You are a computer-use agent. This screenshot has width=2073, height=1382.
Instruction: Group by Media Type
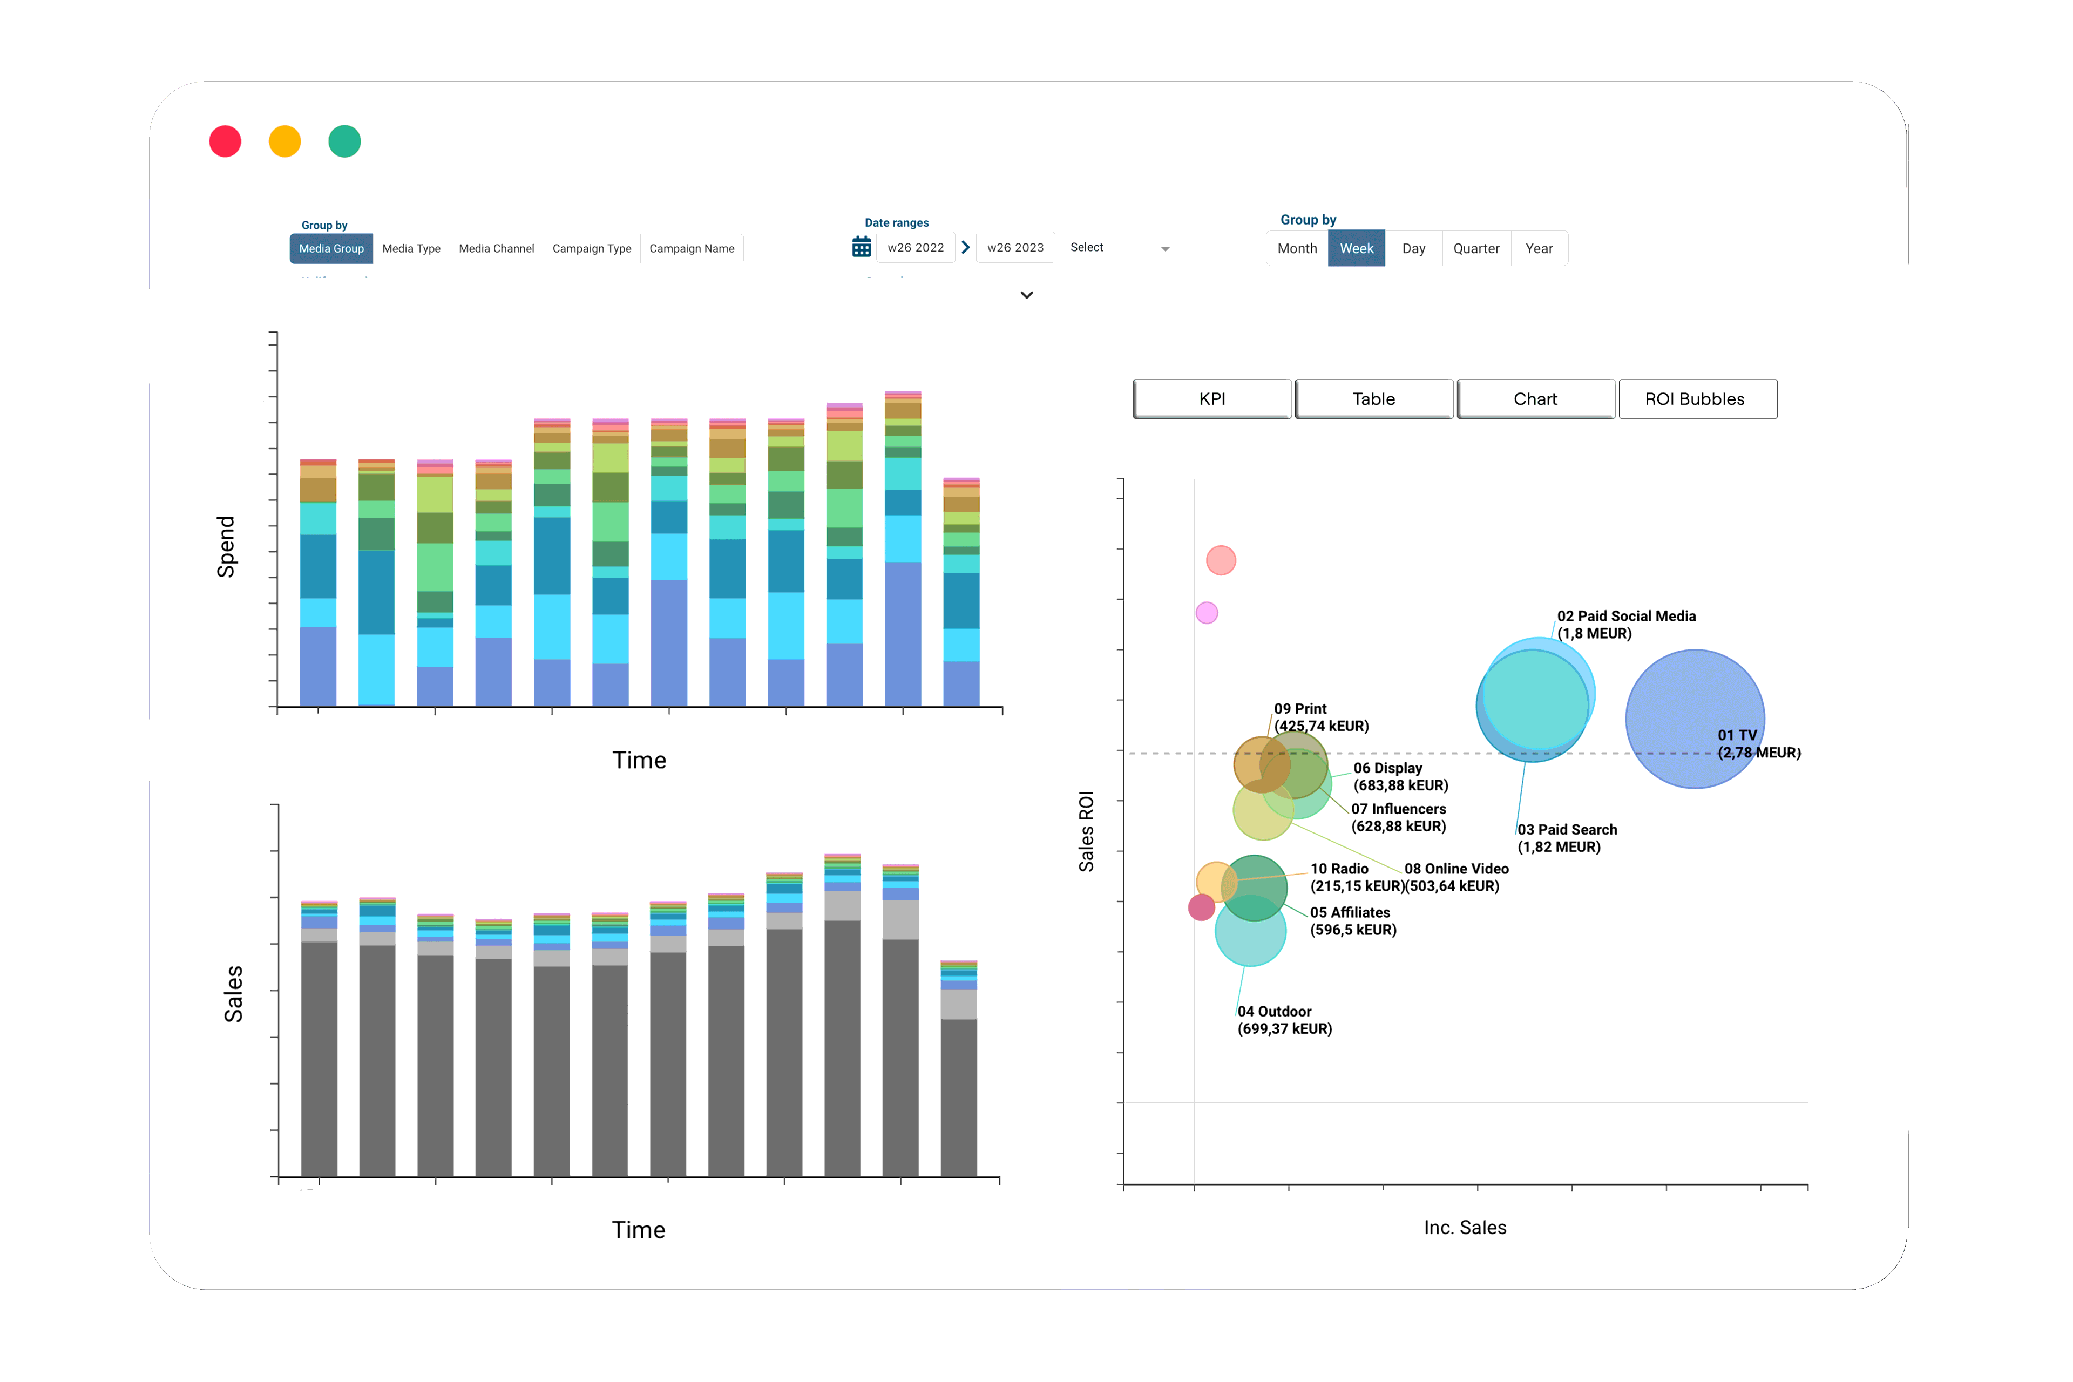coord(411,248)
